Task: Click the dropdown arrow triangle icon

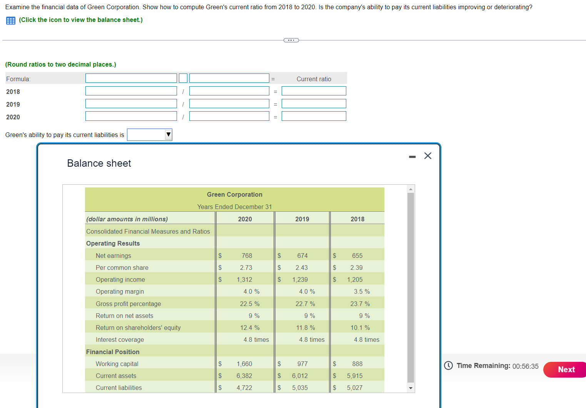Action: point(168,135)
